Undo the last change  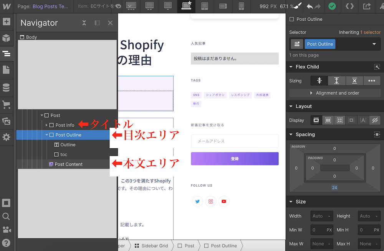(x=310, y=7)
